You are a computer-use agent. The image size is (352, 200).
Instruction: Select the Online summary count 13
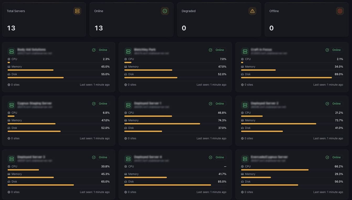tap(98, 28)
